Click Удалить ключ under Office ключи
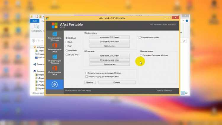Image resolution: width=222 pixels, height=125 pixels. [110, 64]
